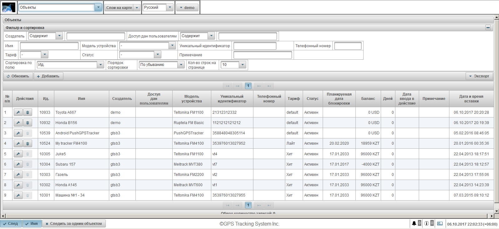Click the horizontal scrollbar at bottom
Image resolution: width=499 pixels, height=229 pixels.
click(x=247, y=216)
